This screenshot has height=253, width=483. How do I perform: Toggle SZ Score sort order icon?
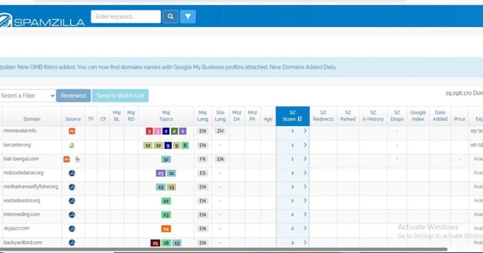click(300, 119)
